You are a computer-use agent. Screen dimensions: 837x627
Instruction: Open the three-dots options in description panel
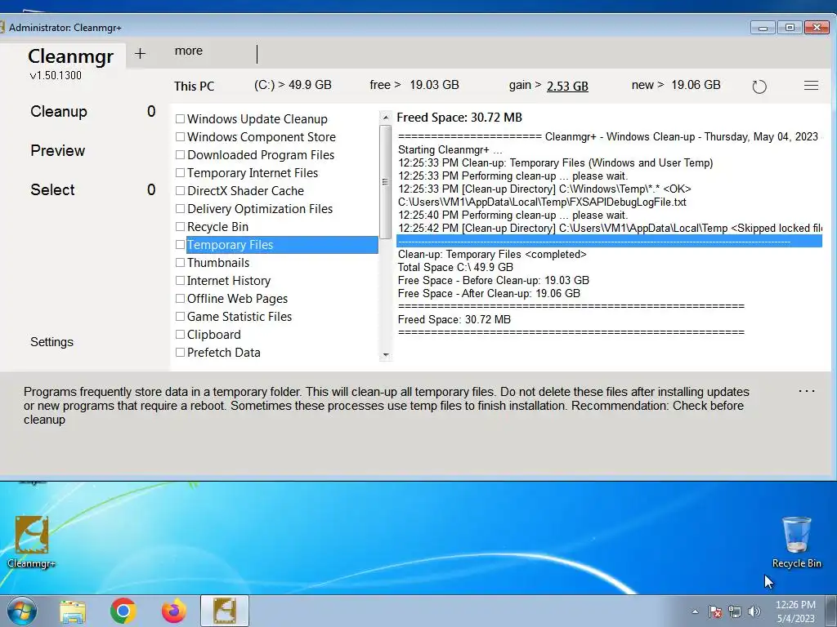coord(807,391)
